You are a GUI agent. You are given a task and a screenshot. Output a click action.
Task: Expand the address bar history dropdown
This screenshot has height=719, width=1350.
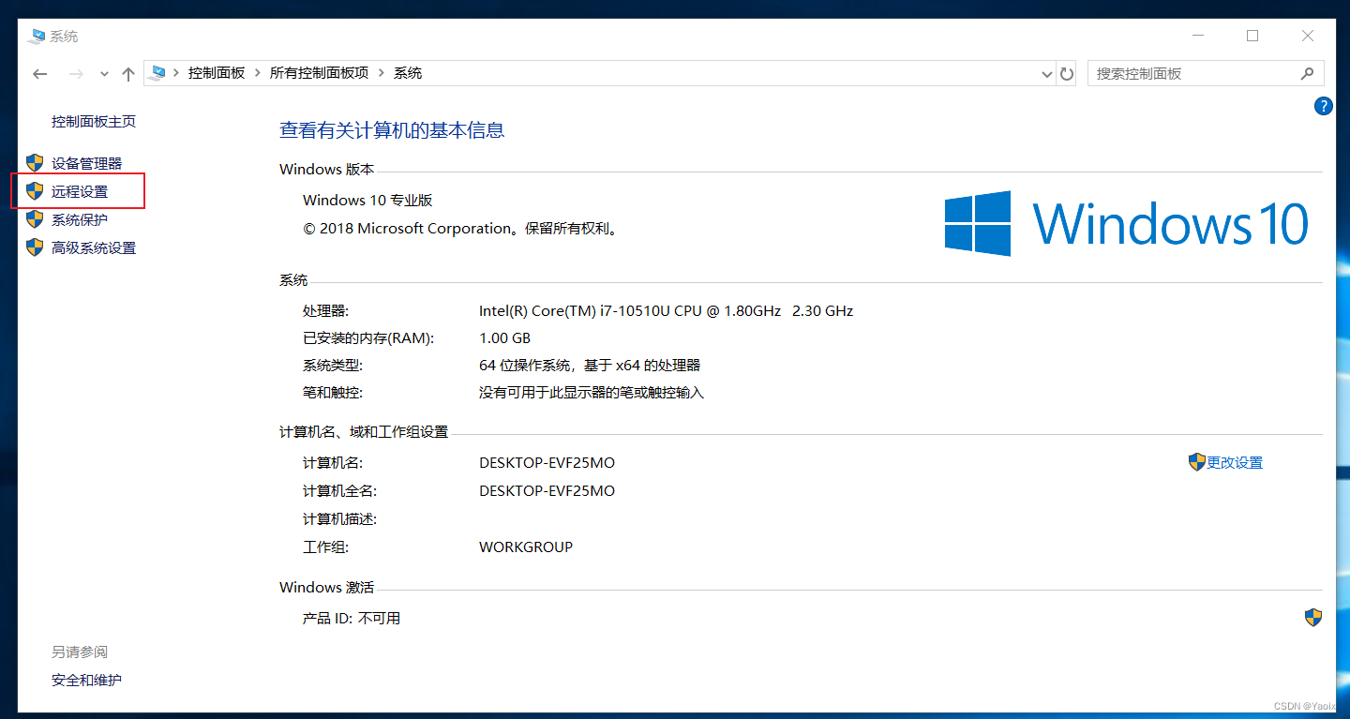pos(1047,73)
